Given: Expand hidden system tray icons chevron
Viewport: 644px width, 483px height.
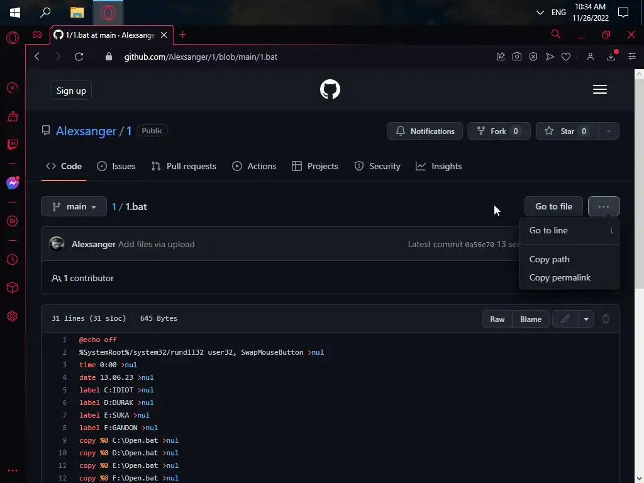Looking at the screenshot, I should click(540, 13).
